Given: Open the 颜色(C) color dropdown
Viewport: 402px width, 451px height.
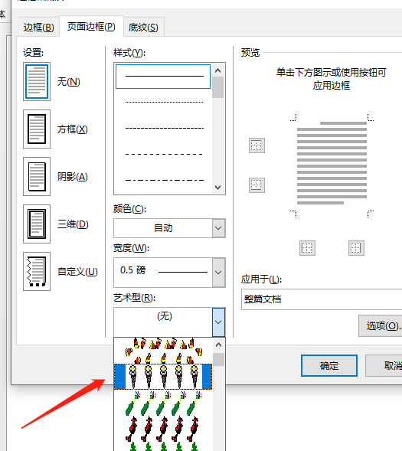Looking at the screenshot, I should (218, 228).
